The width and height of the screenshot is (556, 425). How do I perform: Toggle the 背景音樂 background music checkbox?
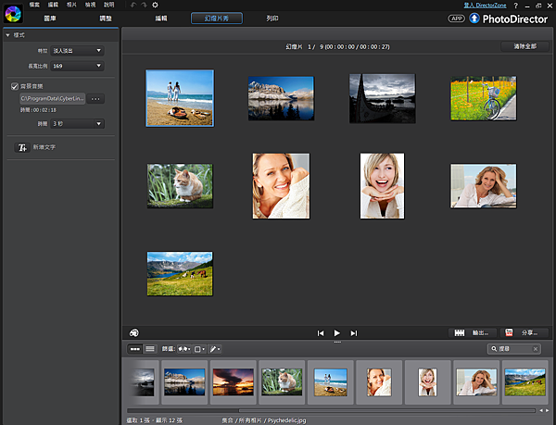[x=15, y=86]
